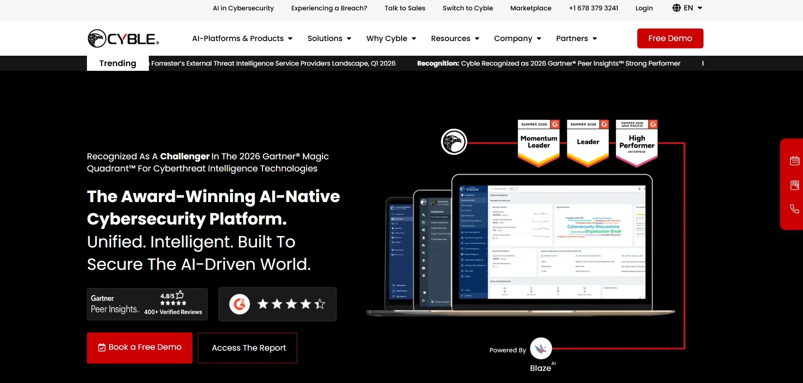Click the Momentum Leader G2 badge
This screenshot has height=383, width=803.
point(539,143)
